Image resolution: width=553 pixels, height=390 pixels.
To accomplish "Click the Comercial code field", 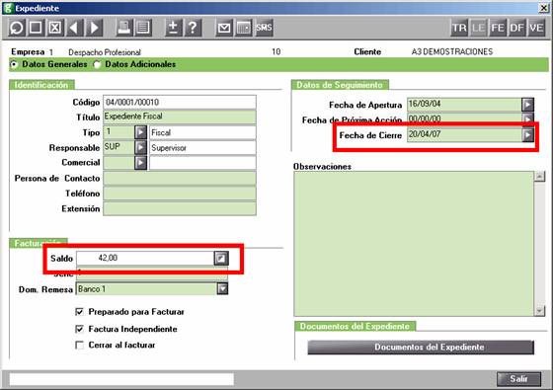I will pyautogui.click(x=118, y=163).
